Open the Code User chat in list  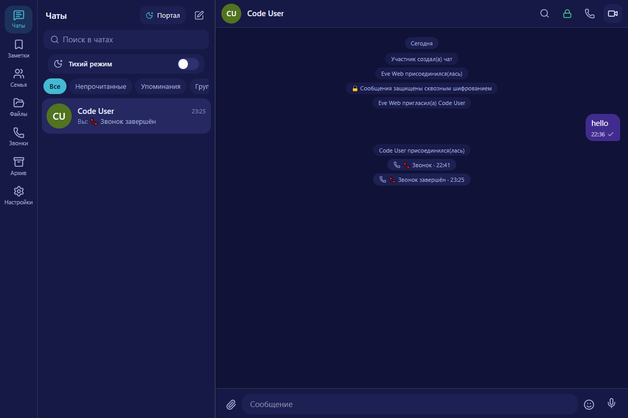[126, 116]
